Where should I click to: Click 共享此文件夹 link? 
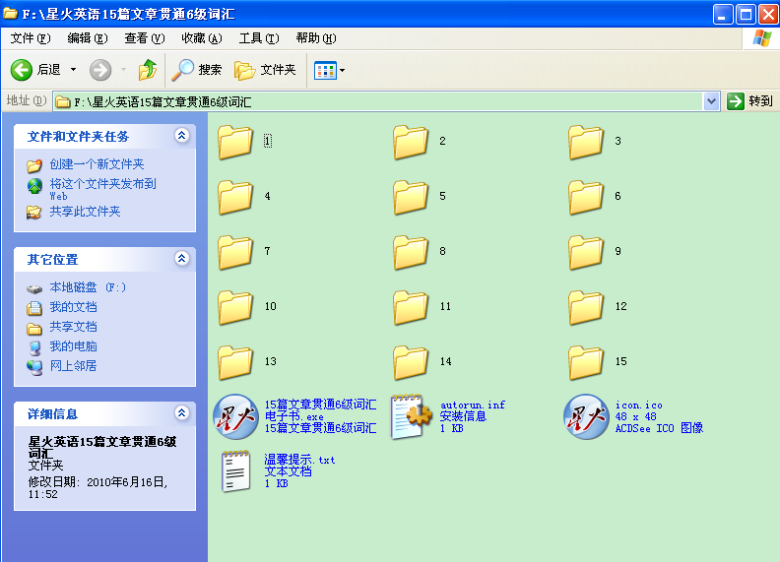[85, 212]
